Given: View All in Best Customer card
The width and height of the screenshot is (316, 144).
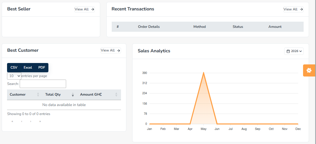Looking at the screenshot, I should click(111, 50).
